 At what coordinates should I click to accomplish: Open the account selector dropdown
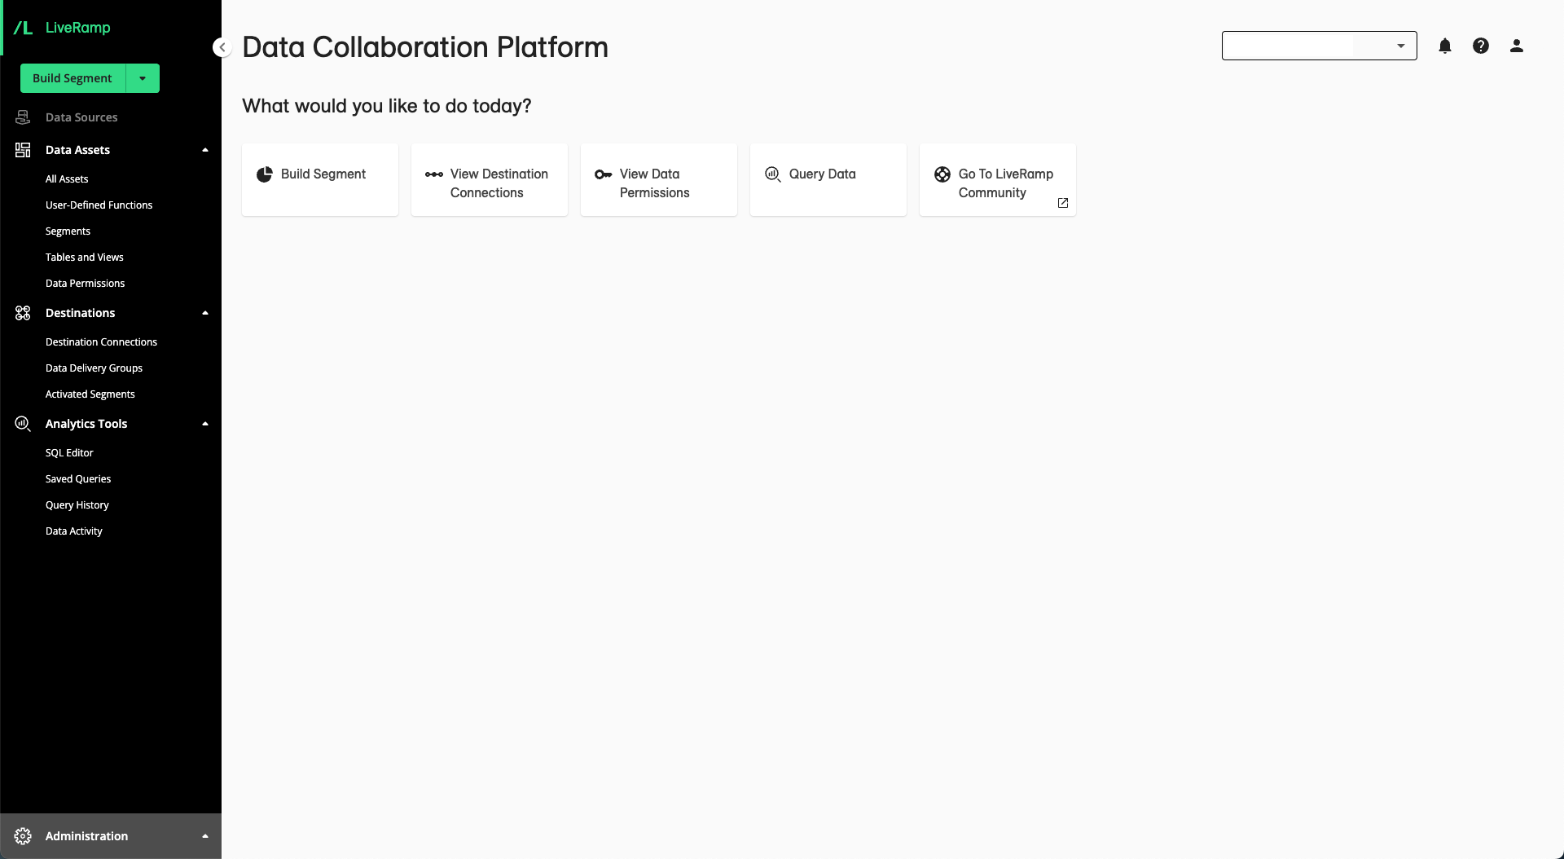pos(1319,46)
